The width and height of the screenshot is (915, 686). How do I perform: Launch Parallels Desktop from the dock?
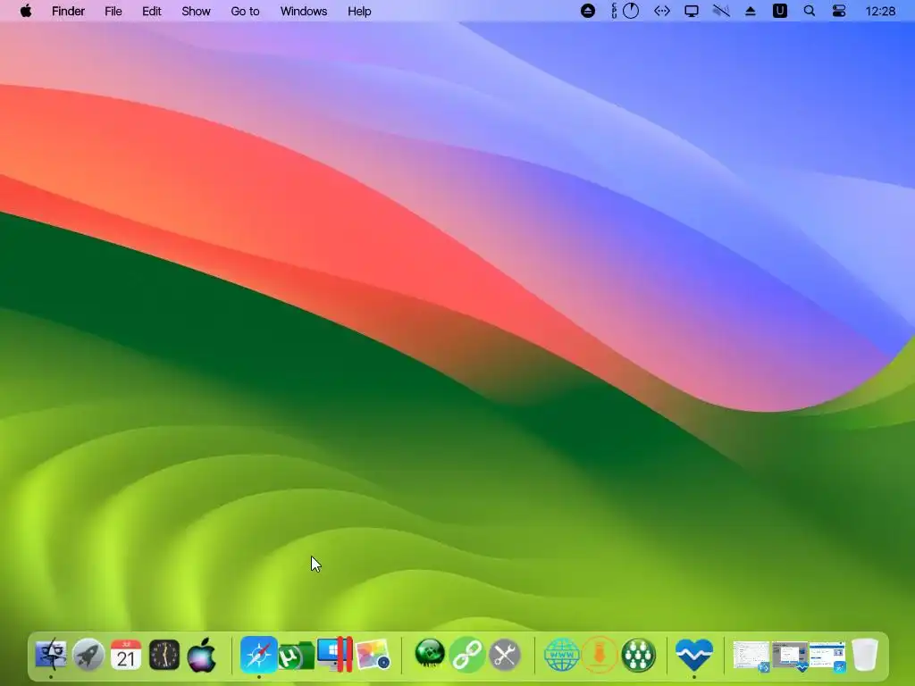[335, 654]
